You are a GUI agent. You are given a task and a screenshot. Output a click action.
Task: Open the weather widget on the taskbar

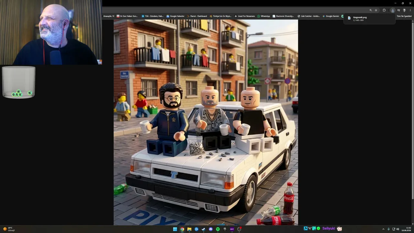[9, 229]
